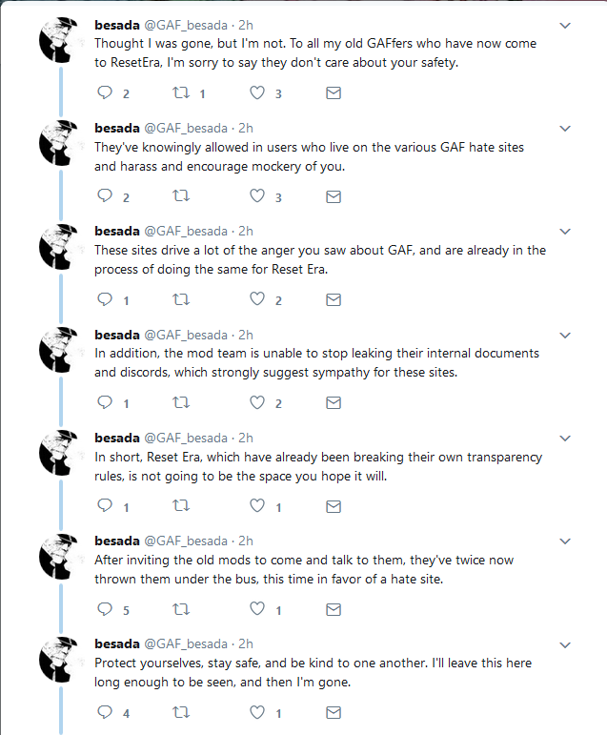Open the 2h timestamp of the "In short" tweet
The width and height of the screenshot is (607, 735).
click(x=246, y=438)
